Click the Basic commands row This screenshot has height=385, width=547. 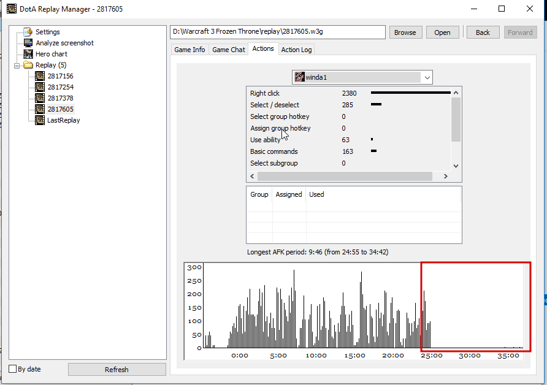click(348, 151)
